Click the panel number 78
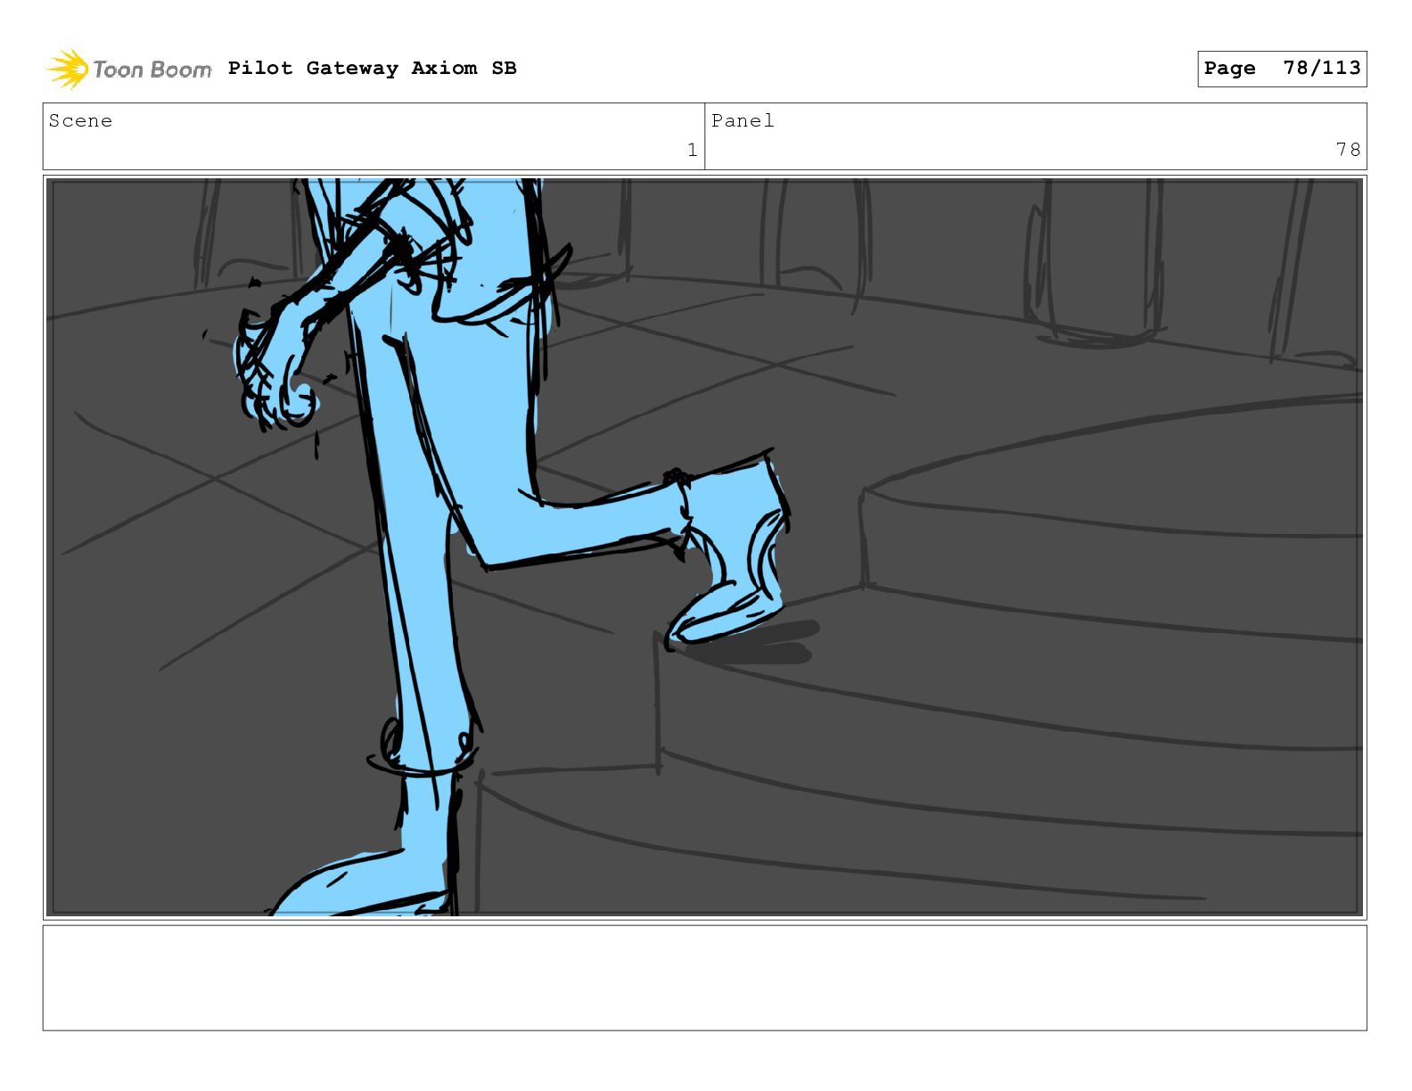Screen dimensions: 1412x1091 (1348, 150)
